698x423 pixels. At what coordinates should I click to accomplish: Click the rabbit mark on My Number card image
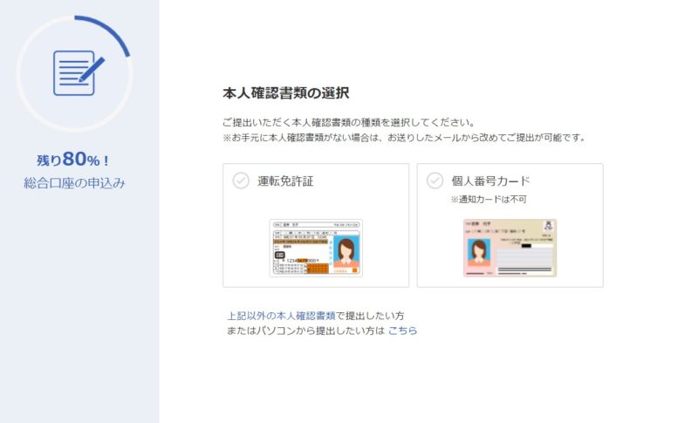548,226
